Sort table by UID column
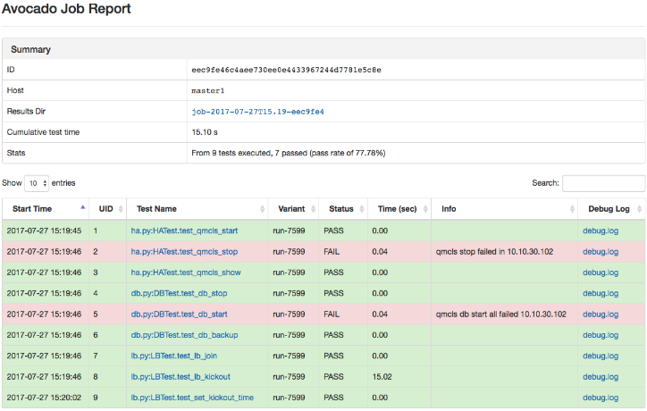 (x=106, y=208)
